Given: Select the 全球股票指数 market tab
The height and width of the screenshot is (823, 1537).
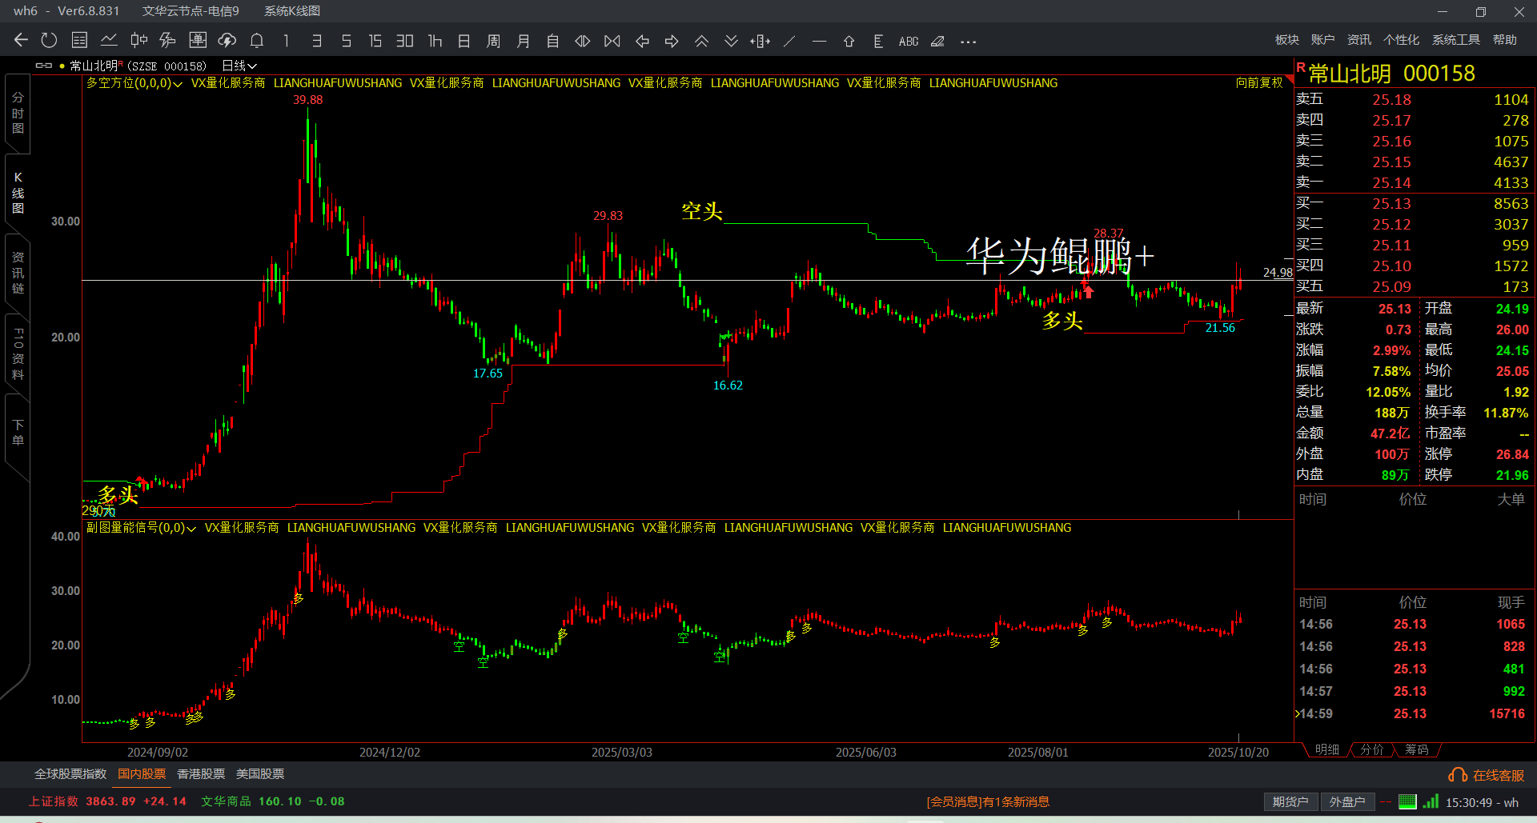Looking at the screenshot, I should (70, 774).
